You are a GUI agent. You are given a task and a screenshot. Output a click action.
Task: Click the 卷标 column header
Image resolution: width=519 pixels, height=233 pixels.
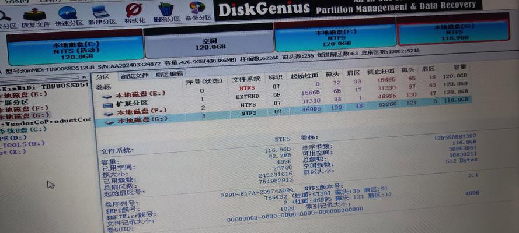click(x=103, y=87)
